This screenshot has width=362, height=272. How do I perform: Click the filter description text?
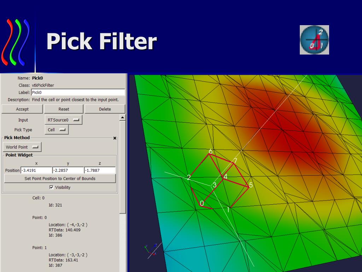[75, 100]
